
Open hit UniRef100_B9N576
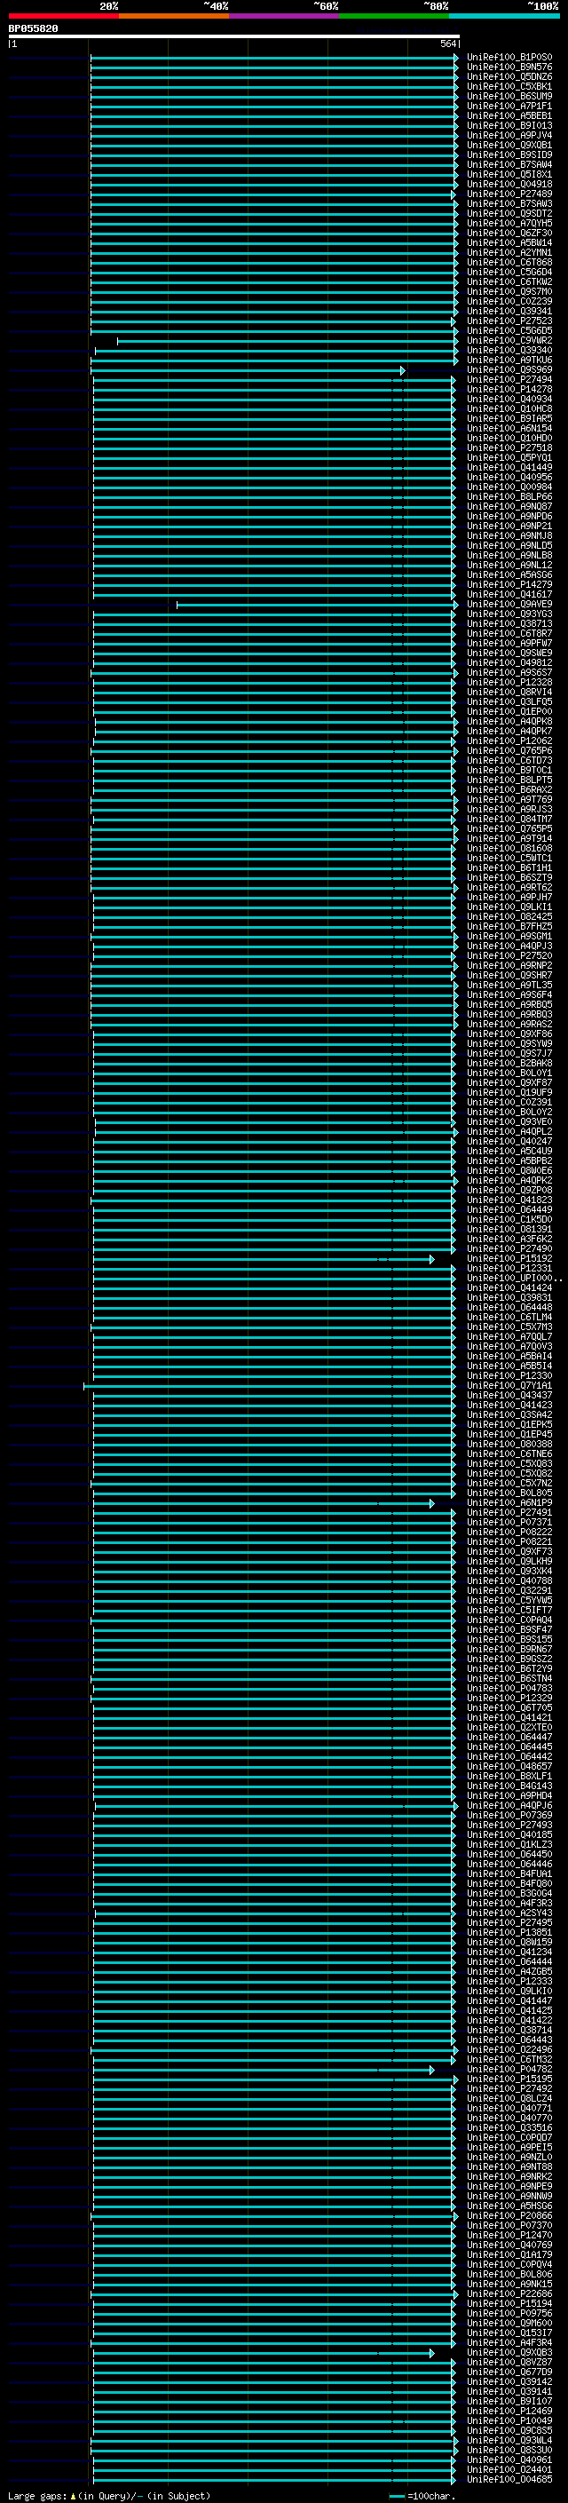(x=509, y=67)
